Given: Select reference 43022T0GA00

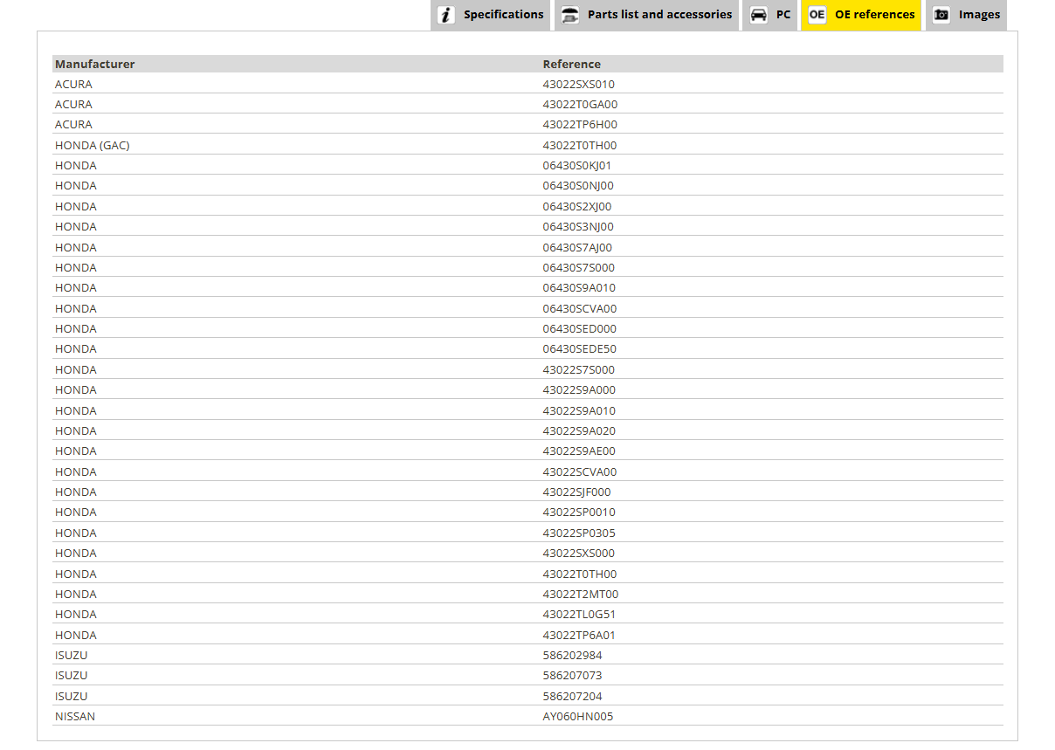Looking at the screenshot, I should point(580,104).
